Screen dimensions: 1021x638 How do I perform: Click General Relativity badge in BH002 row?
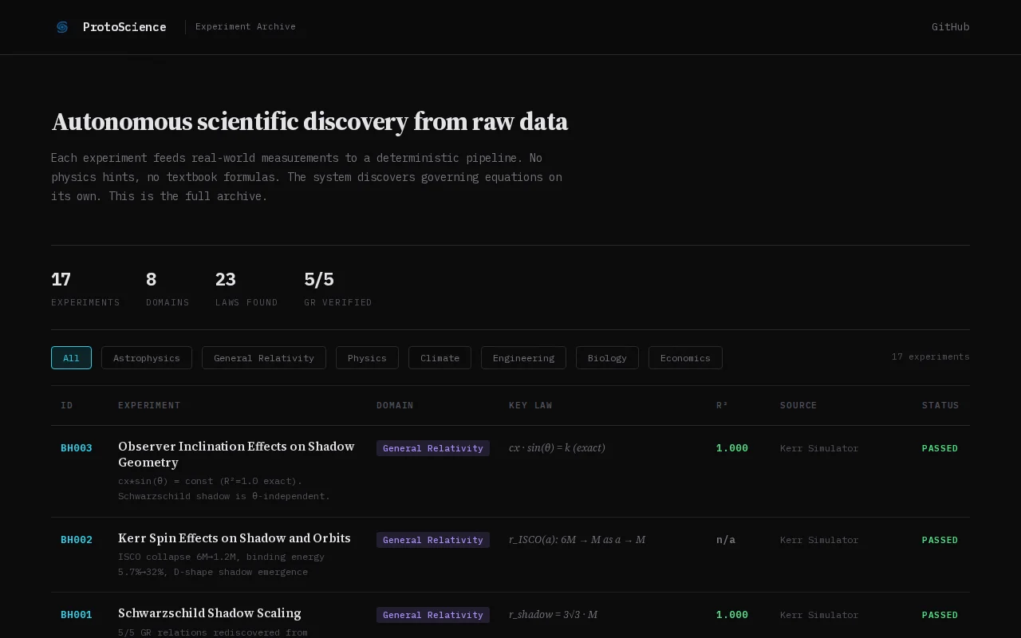pyautogui.click(x=433, y=540)
